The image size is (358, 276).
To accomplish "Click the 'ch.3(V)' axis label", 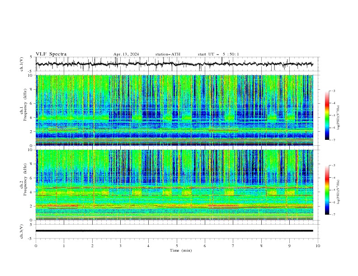I will 22,231.
